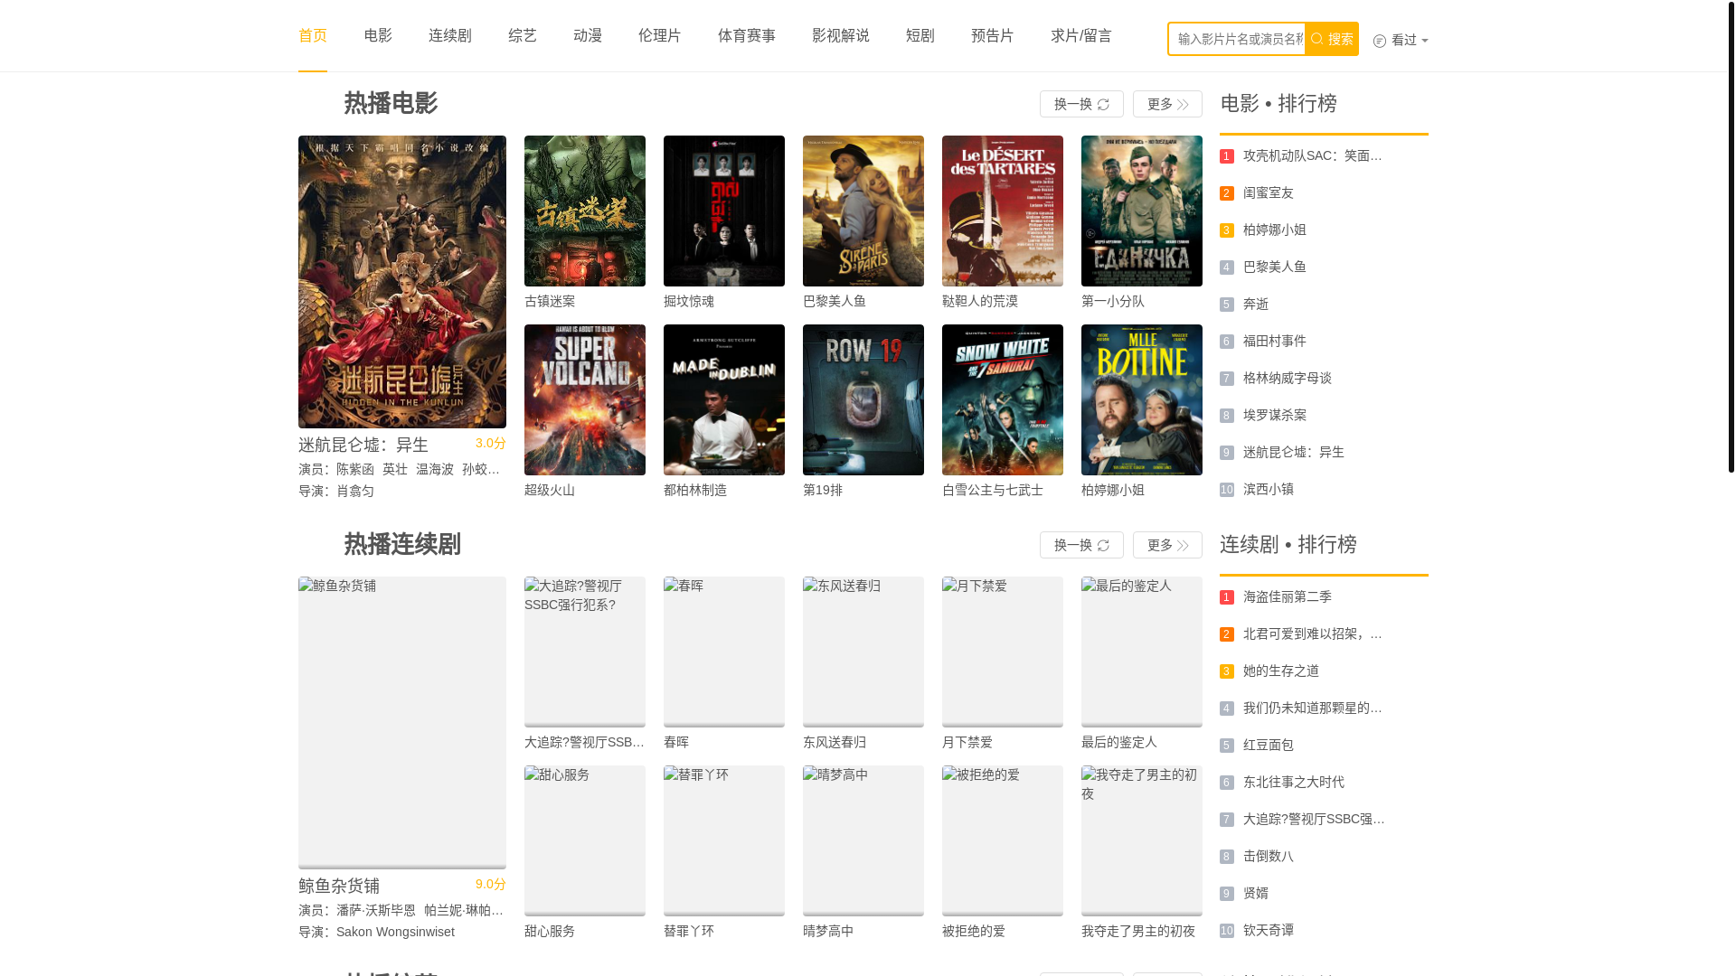Open ranked movie 闺蜜室友
Viewport: 1736px width, 976px height.
(1269, 192)
